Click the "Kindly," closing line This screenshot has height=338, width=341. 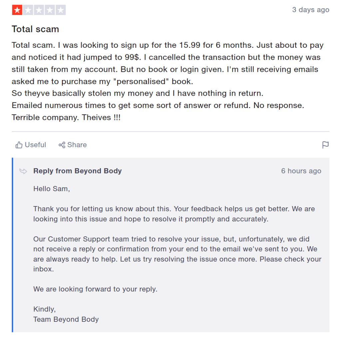coord(44,309)
